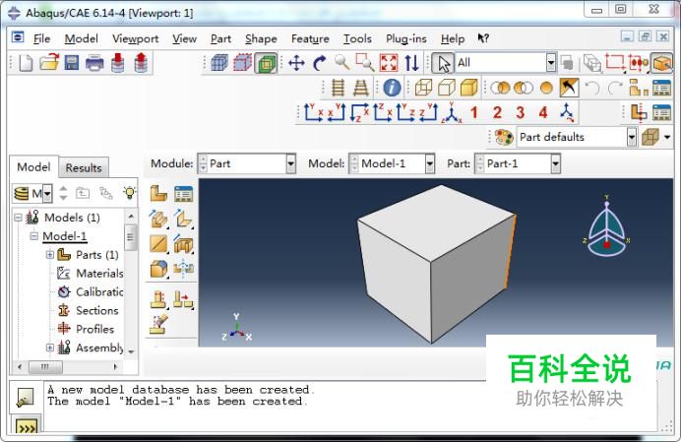Click the Create Part tool
Screen dimensions: 681x442
click(158, 193)
